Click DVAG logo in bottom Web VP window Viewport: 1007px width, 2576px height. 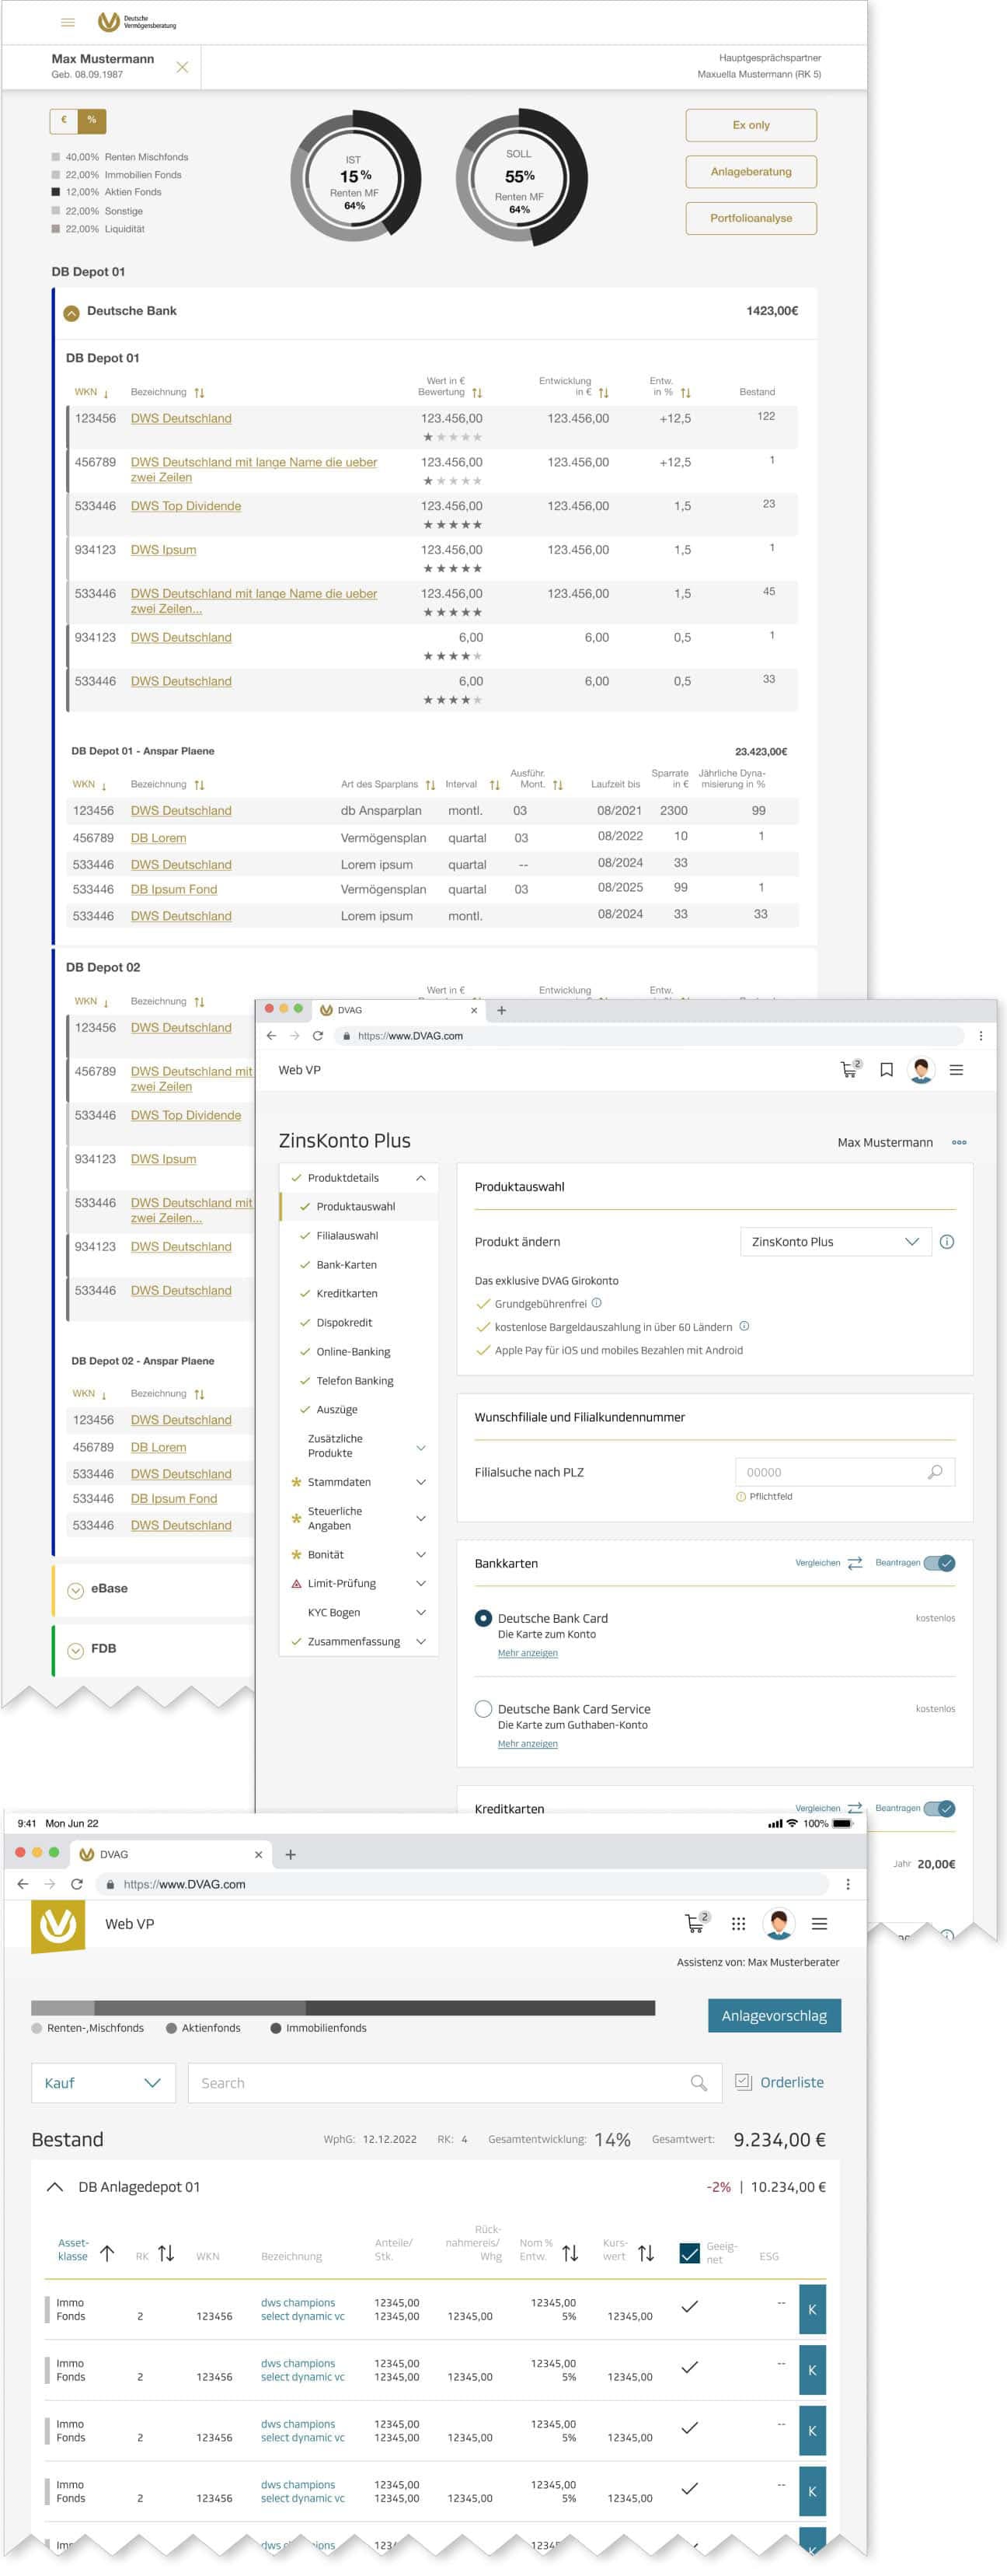[58, 1926]
